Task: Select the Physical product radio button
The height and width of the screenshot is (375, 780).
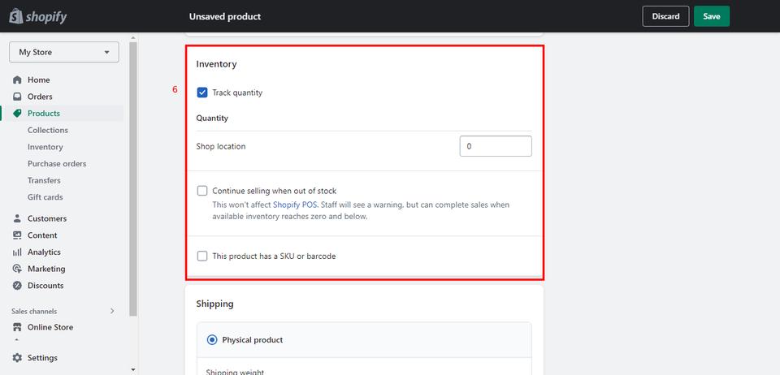Action: point(212,340)
